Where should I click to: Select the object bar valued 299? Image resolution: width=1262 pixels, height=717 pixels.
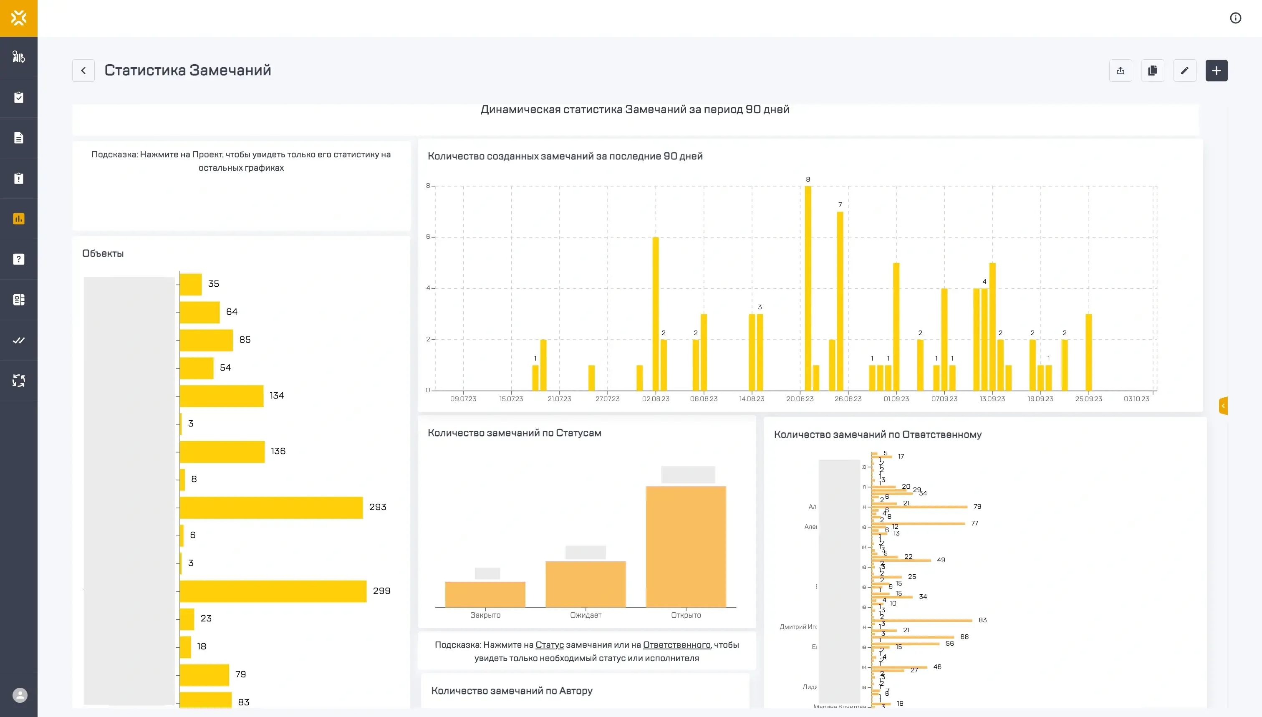click(273, 591)
